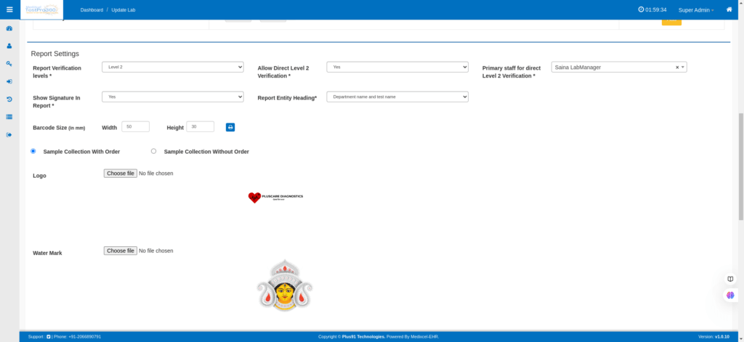
Task: Select Sample Collection Without Order option
Action: click(x=153, y=151)
